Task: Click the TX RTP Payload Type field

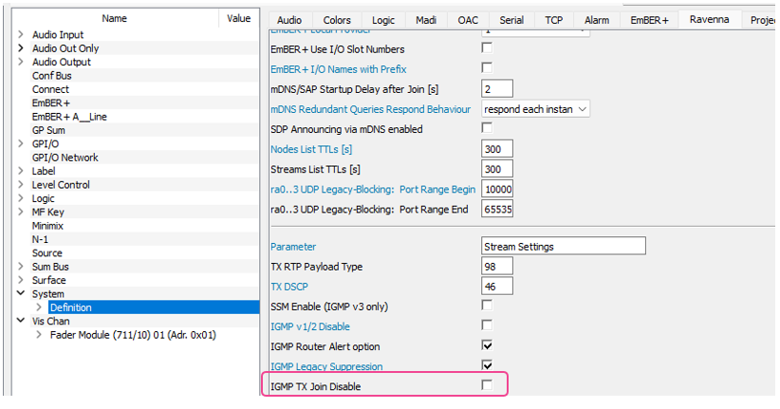Action: [x=497, y=267]
